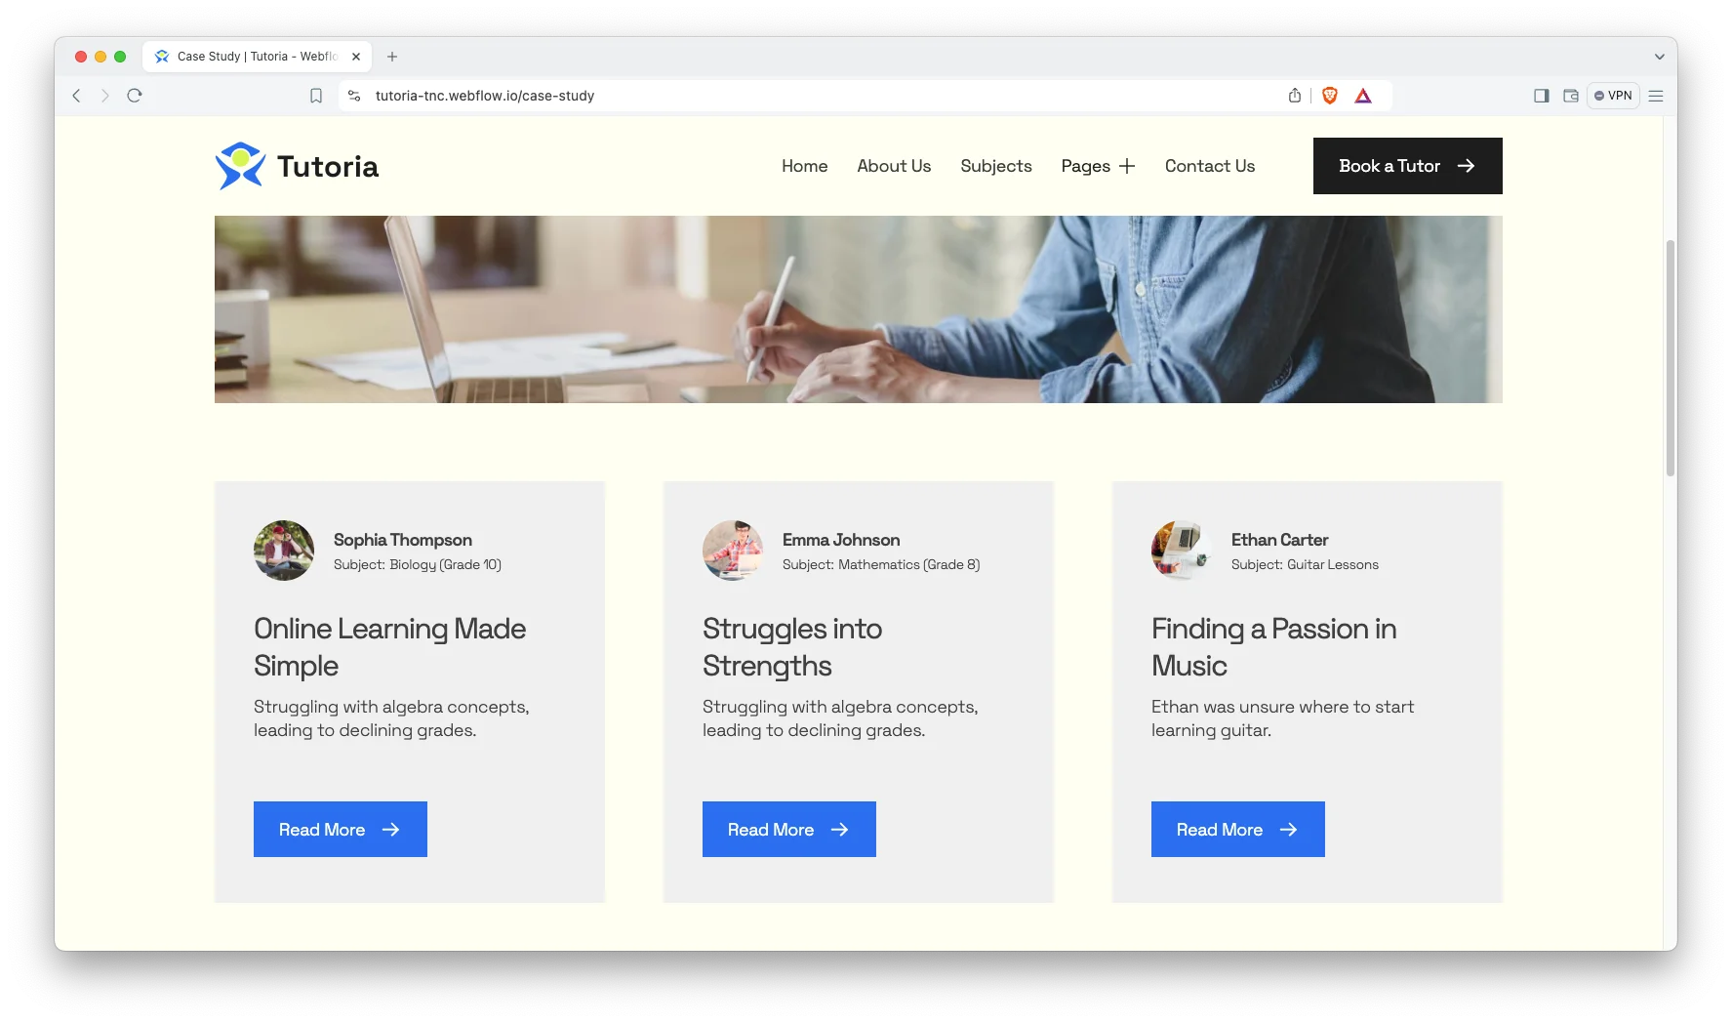This screenshot has width=1732, height=1023.
Task: Click the Tutoria logo icon
Action: click(240, 166)
